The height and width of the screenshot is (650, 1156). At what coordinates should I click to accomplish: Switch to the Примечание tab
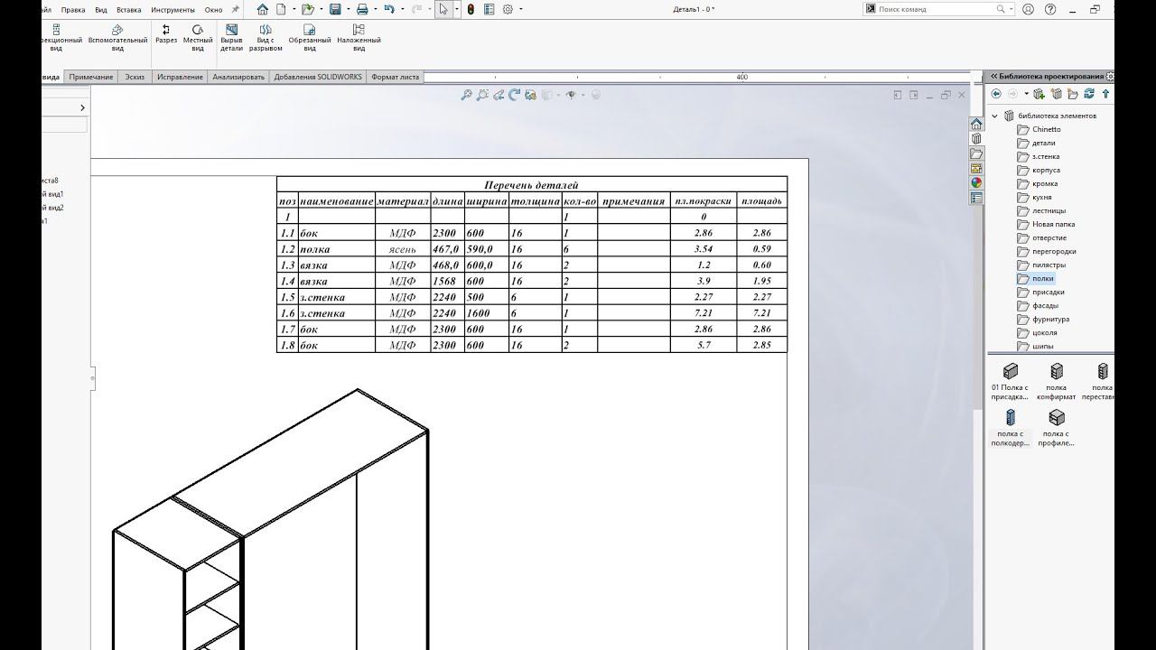[x=91, y=77]
